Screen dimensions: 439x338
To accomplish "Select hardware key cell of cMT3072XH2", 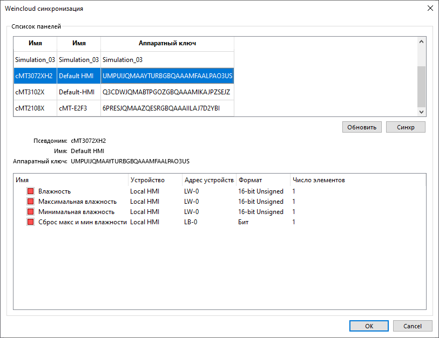I will (x=167, y=76).
